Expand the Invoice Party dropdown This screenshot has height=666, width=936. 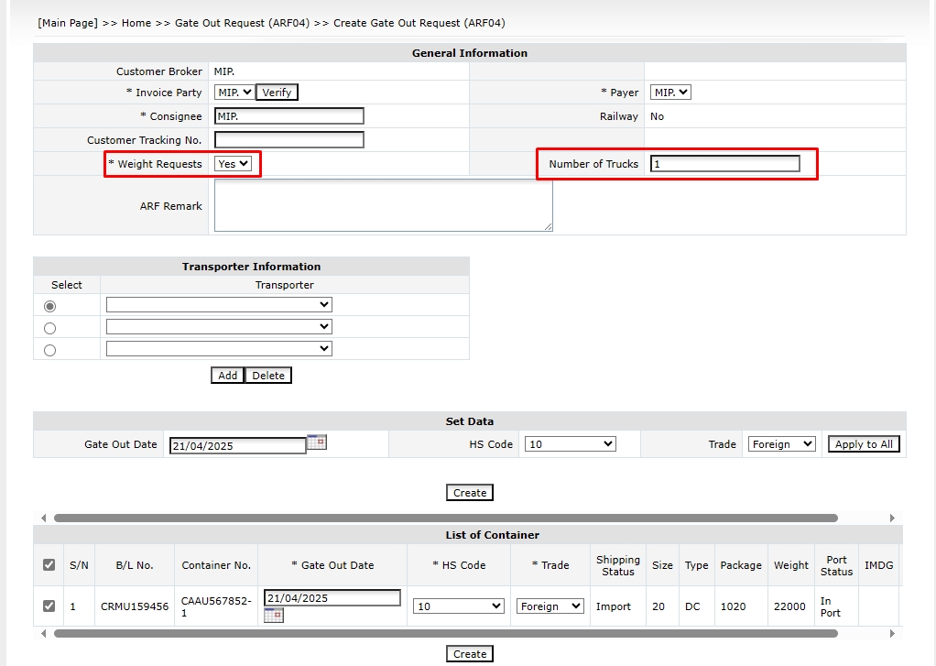(234, 93)
